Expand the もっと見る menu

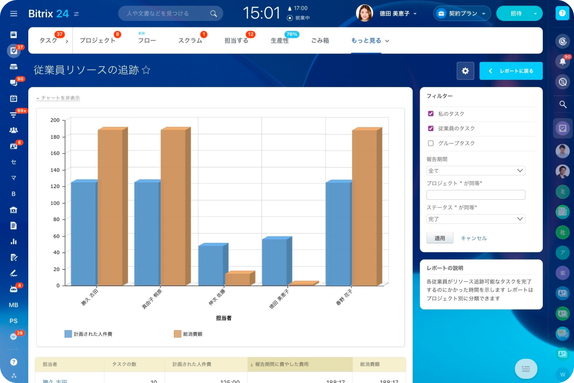[370, 41]
